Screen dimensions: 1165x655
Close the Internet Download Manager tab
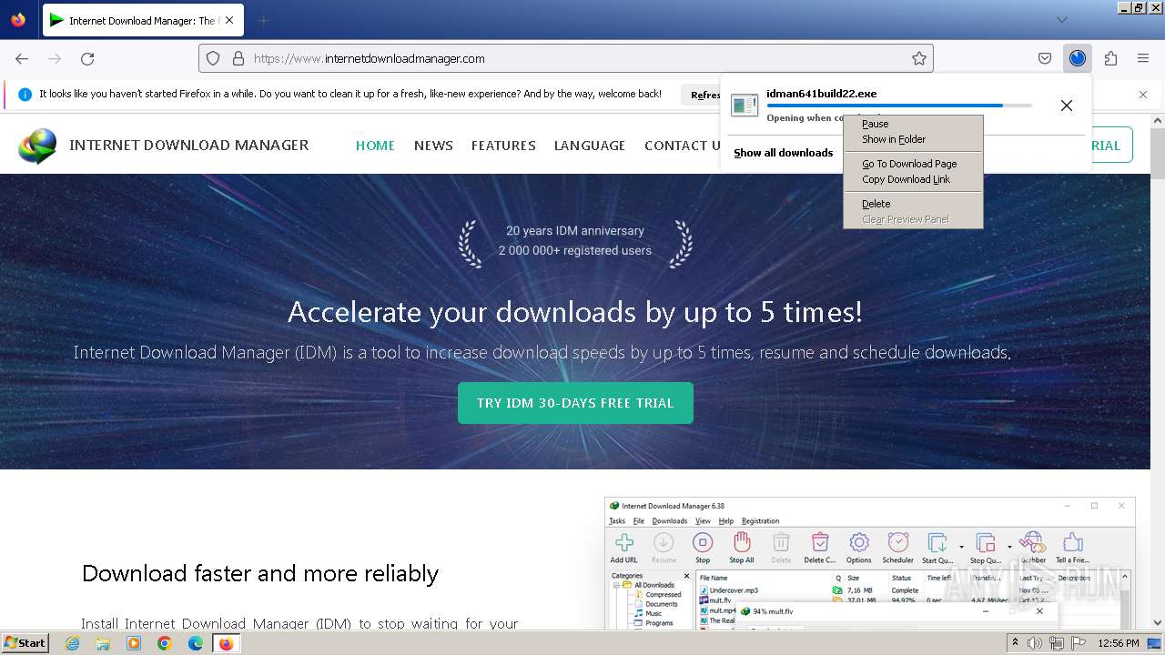[228, 20]
